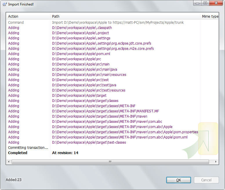Maximize the Import Finished window
225x190 pixels.
205,3
